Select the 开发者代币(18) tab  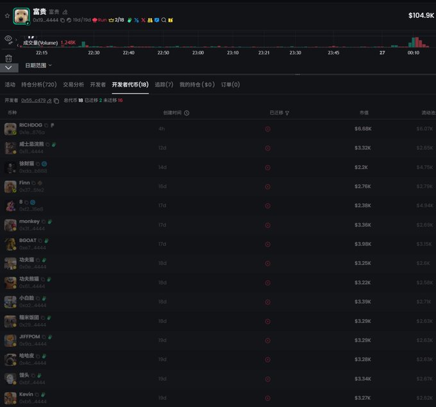130,85
